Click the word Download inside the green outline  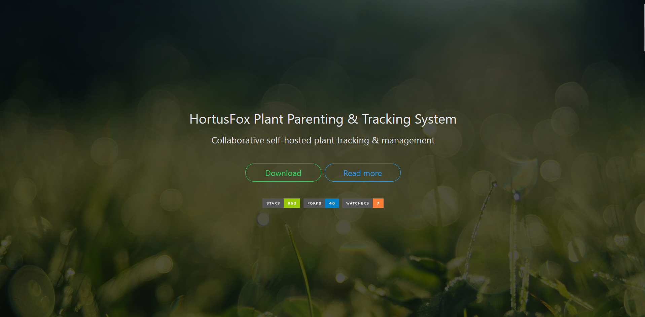pos(283,173)
